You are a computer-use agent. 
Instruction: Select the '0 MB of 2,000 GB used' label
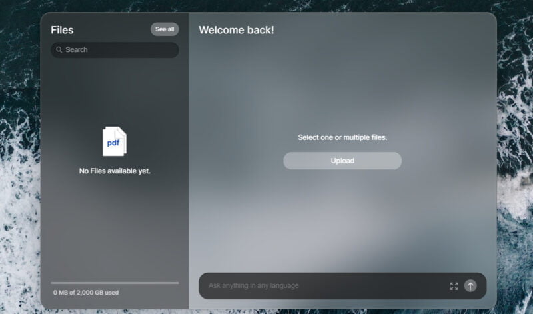pos(86,293)
